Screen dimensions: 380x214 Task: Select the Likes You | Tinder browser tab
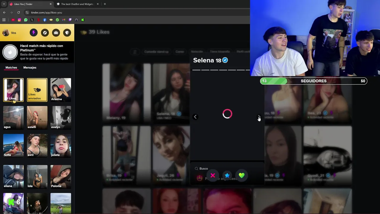coord(30,4)
